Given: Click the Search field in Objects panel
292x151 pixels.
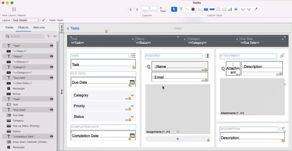Looking at the screenshot, I should pos(25,36).
